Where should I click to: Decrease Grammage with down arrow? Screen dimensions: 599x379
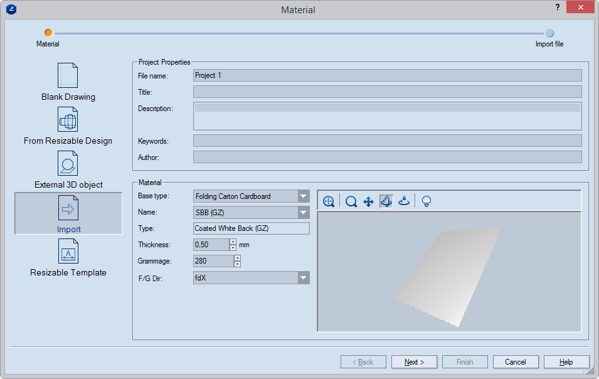pos(237,264)
